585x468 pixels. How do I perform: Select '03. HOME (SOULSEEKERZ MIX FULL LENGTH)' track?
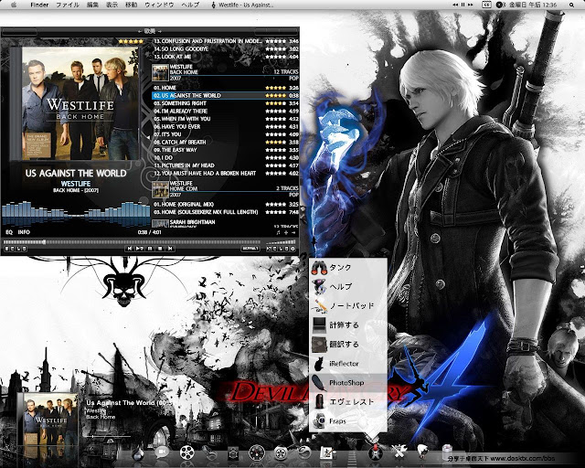coord(226,212)
